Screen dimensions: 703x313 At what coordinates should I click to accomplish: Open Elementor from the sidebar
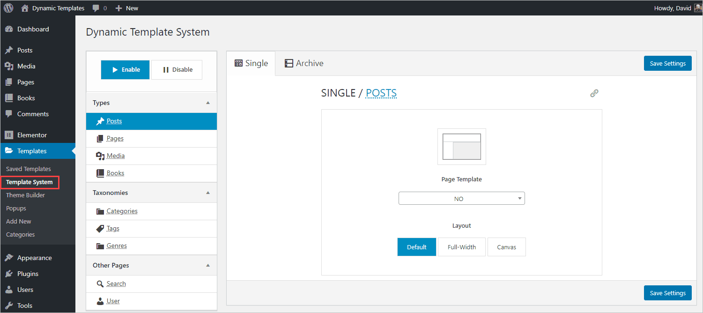(x=32, y=135)
